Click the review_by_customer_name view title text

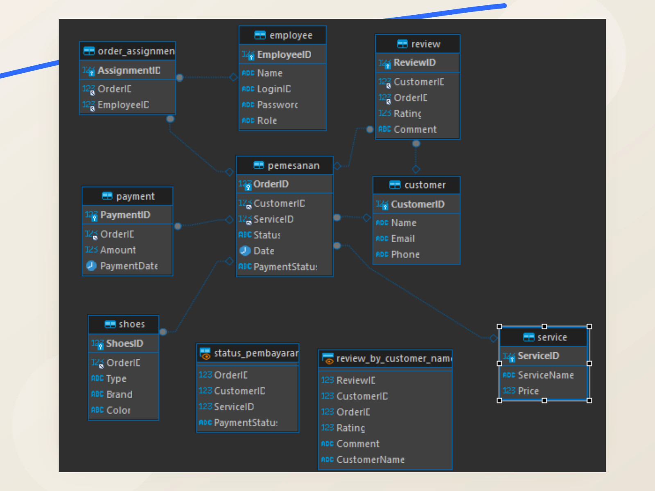pyautogui.click(x=394, y=359)
